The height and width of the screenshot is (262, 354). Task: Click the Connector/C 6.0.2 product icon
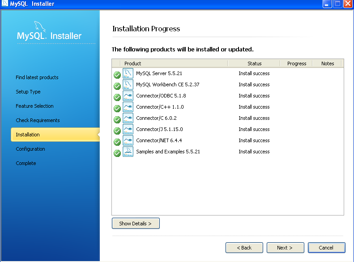128,118
